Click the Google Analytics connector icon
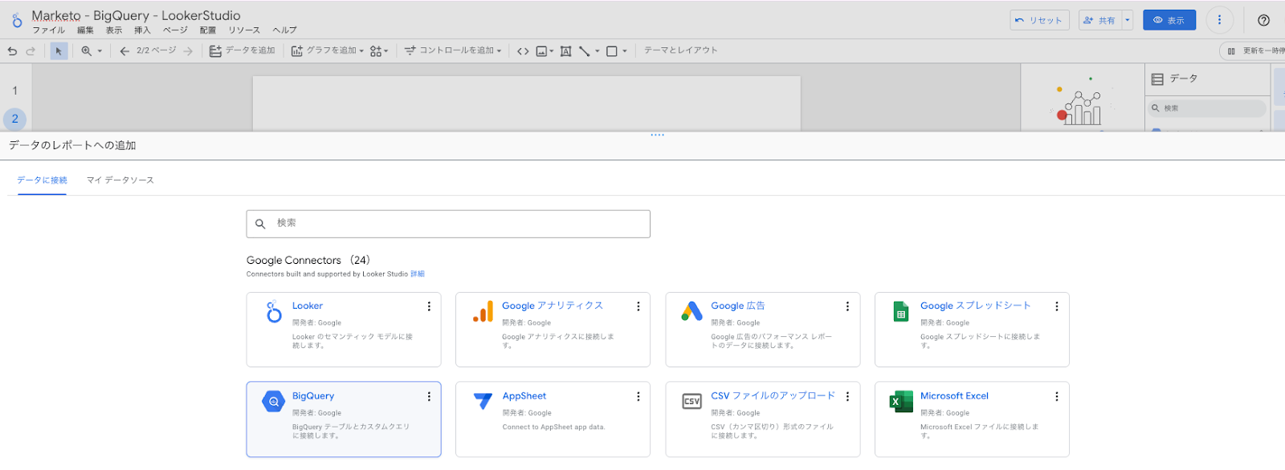Viewport: 1285px width, 470px height. point(483,311)
